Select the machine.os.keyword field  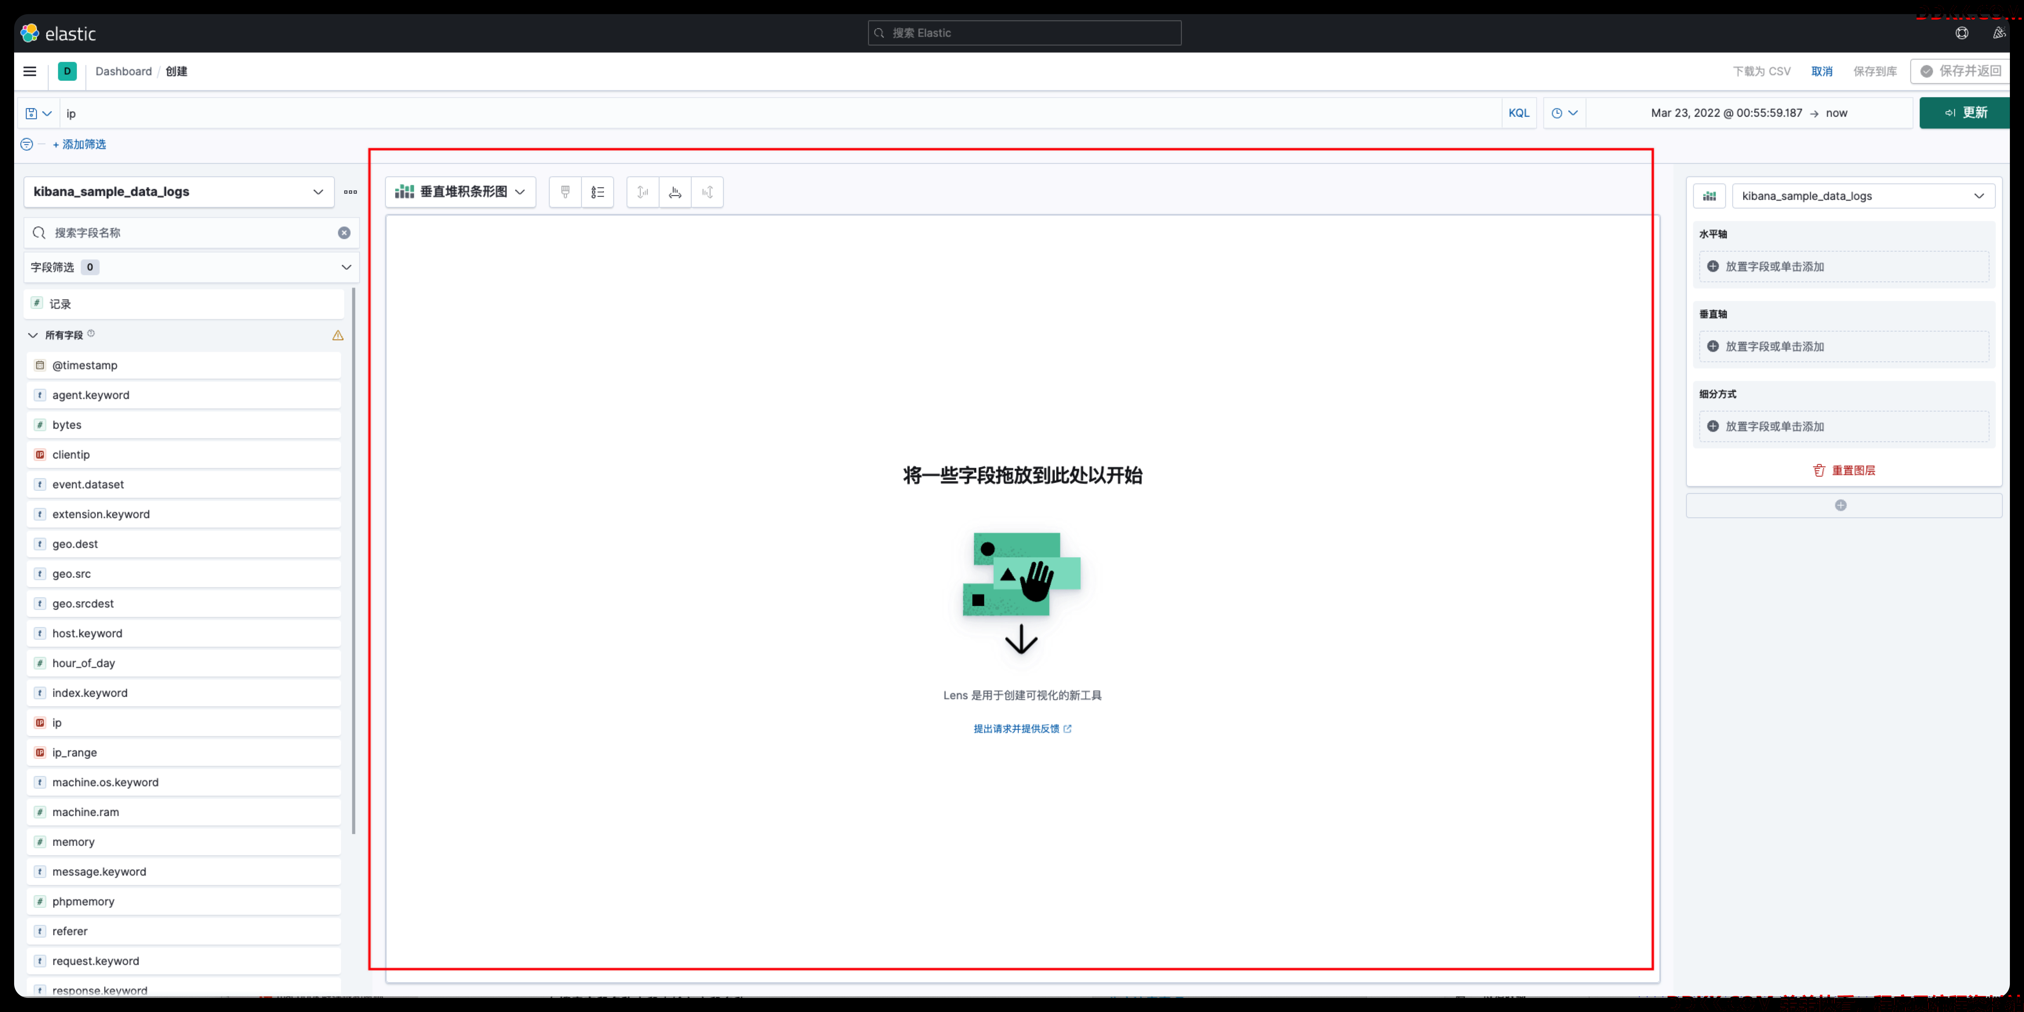pyautogui.click(x=184, y=783)
